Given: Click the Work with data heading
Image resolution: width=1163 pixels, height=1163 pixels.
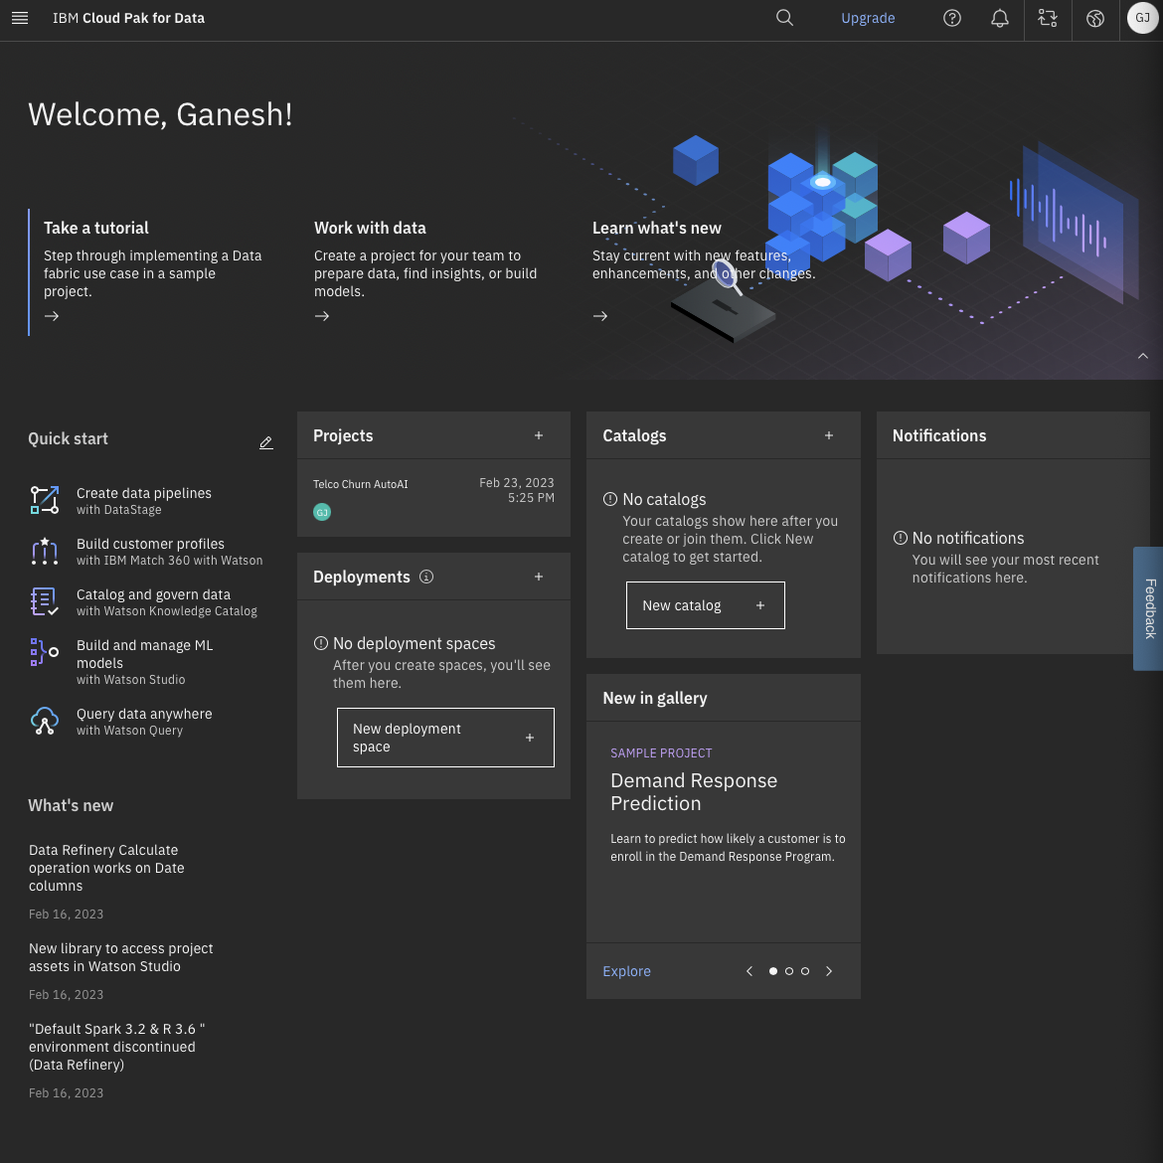Looking at the screenshot, I should point(370,228).
